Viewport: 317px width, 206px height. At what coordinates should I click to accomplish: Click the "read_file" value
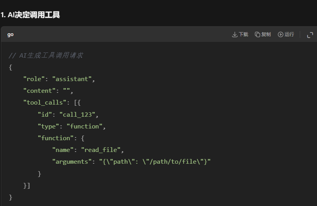[x=101, y=150]
